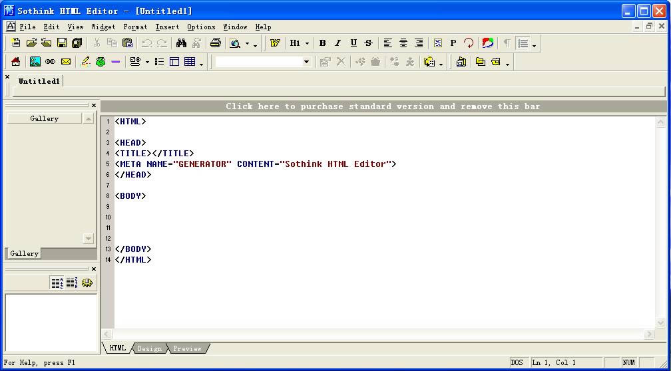Close the Gallery panel
Image resolution: width=671 pixels, height=371 pixels.
(94, 105)
